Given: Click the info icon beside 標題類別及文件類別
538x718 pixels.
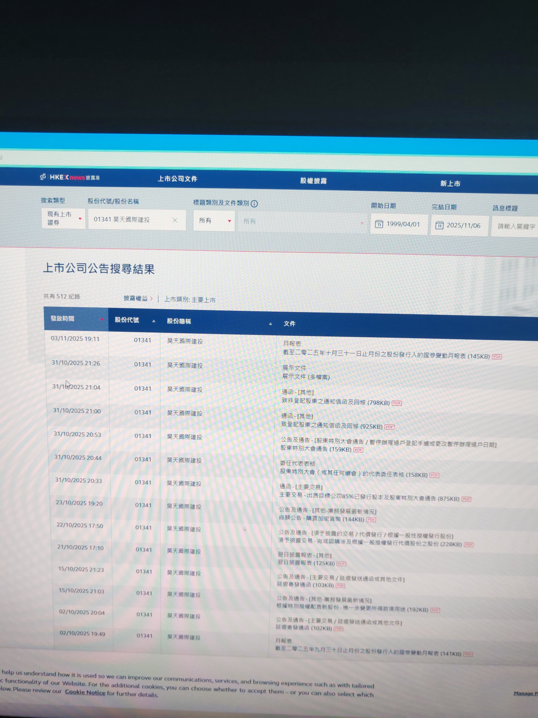Looking at the screenshot, I should pyautogui.click(x=254, y=204).
